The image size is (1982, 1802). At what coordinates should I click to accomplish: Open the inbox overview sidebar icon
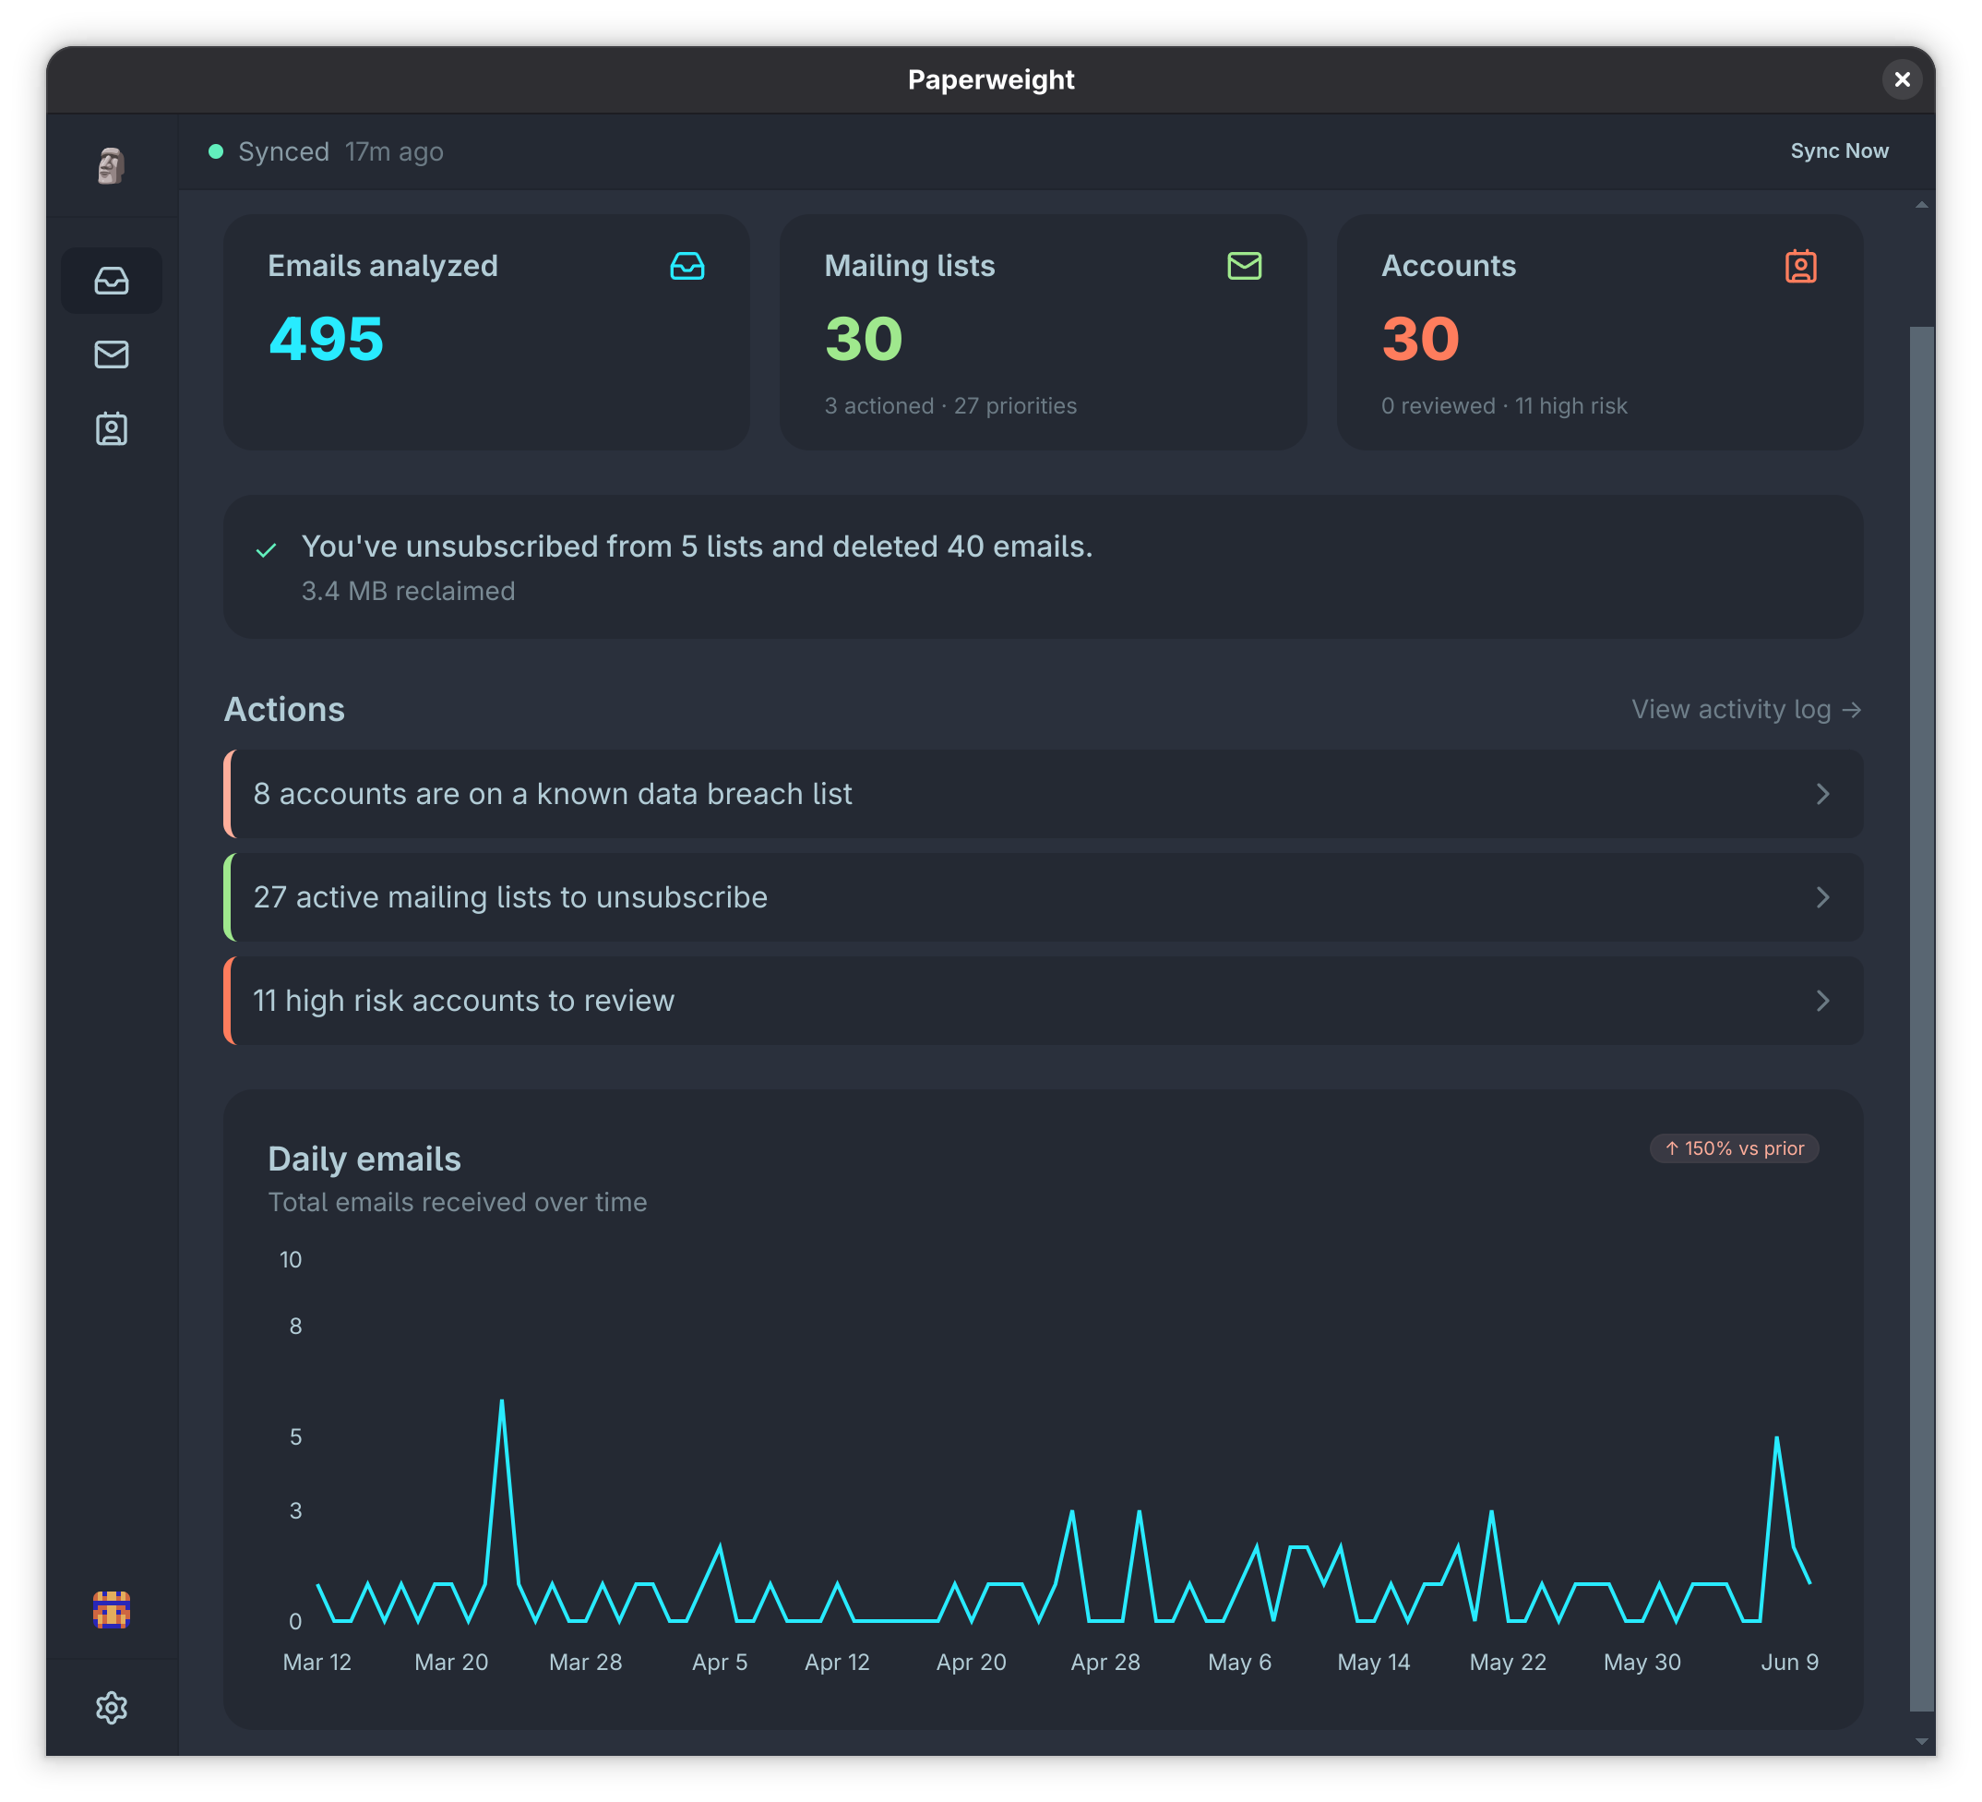point(111,281)
